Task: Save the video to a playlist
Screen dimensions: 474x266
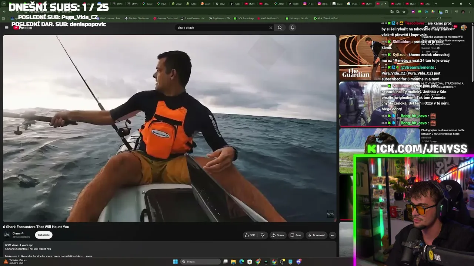Action: 296,235
